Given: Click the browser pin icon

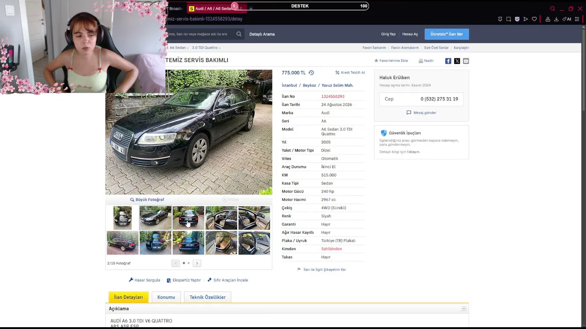Looking at the screenshot, I should (500, 19).
